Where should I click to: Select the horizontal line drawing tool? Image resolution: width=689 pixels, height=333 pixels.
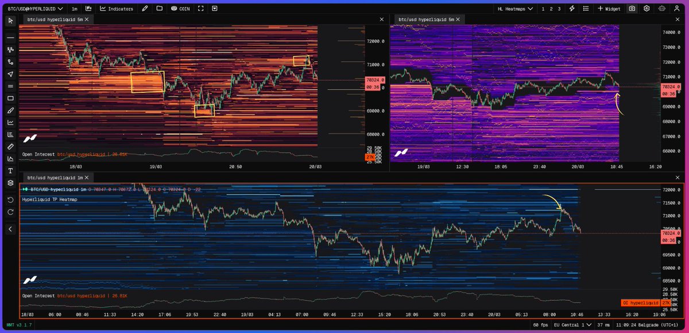coord(10,37)
